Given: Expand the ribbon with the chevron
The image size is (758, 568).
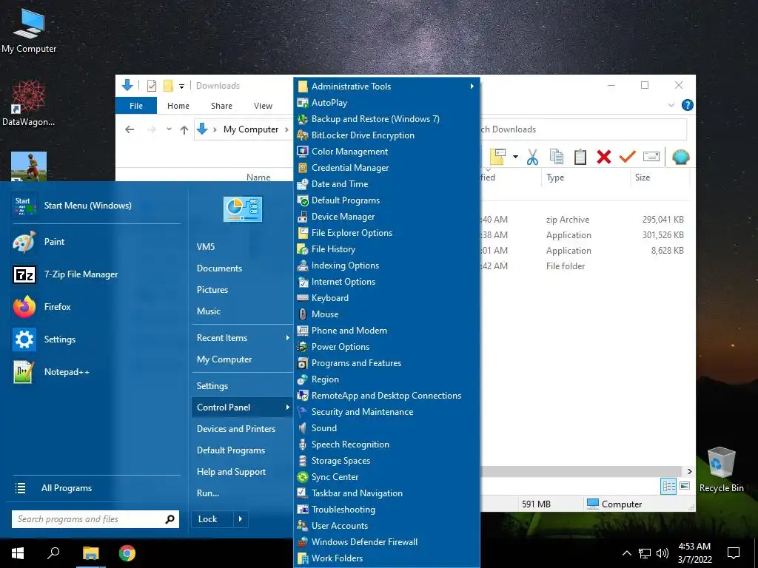Looking at the screenshot, I should tap(671, 105).
